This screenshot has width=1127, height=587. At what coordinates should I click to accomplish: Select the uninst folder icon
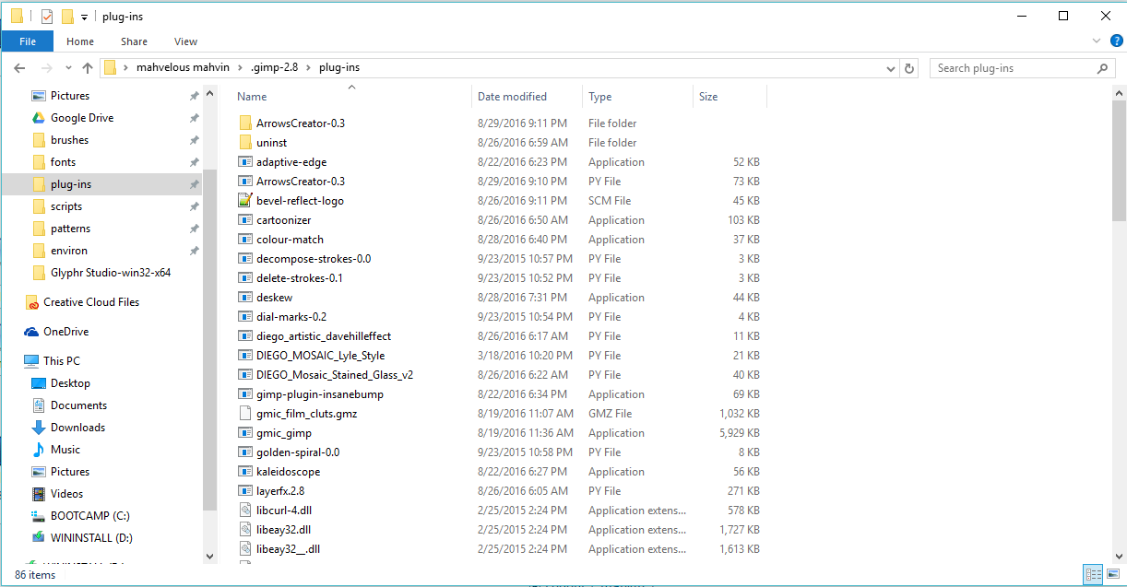pos(244,143)
